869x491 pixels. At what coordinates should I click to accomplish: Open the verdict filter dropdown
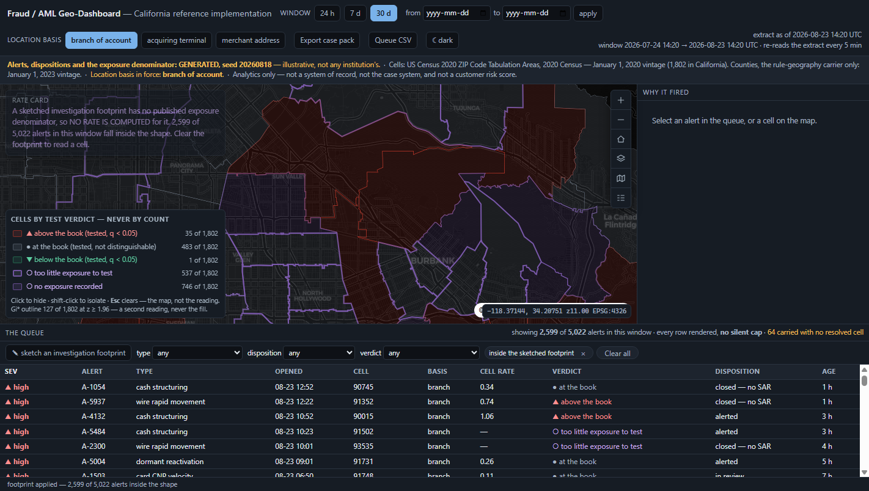[431, 353]
